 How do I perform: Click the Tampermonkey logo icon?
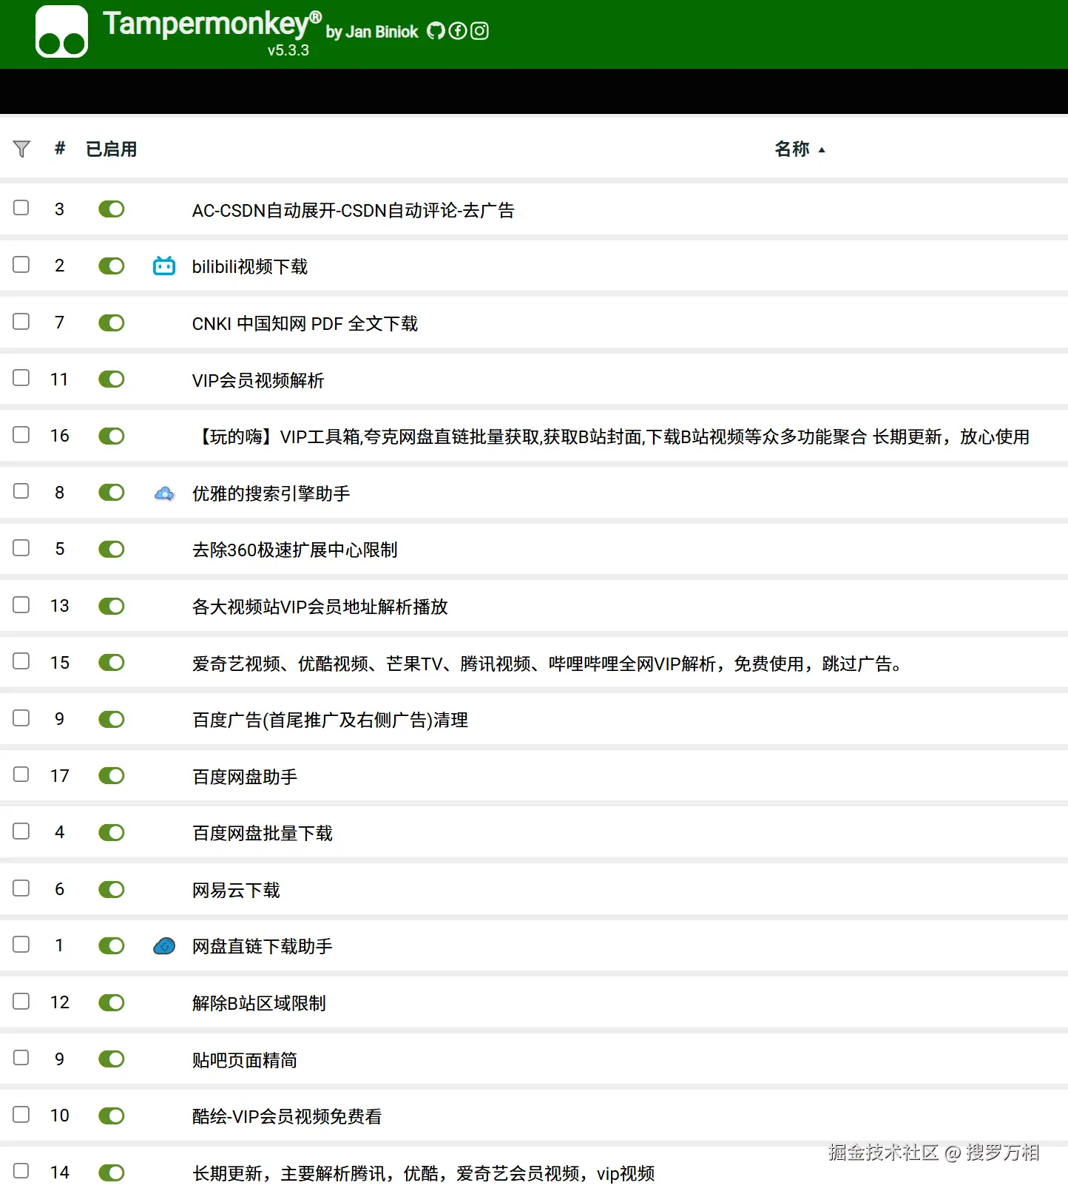[61, 31]
